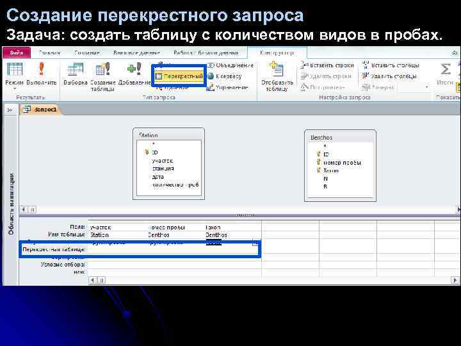The image size is (461, 346).
Task: Select B field in Benthos table
Action: point(325,186)
